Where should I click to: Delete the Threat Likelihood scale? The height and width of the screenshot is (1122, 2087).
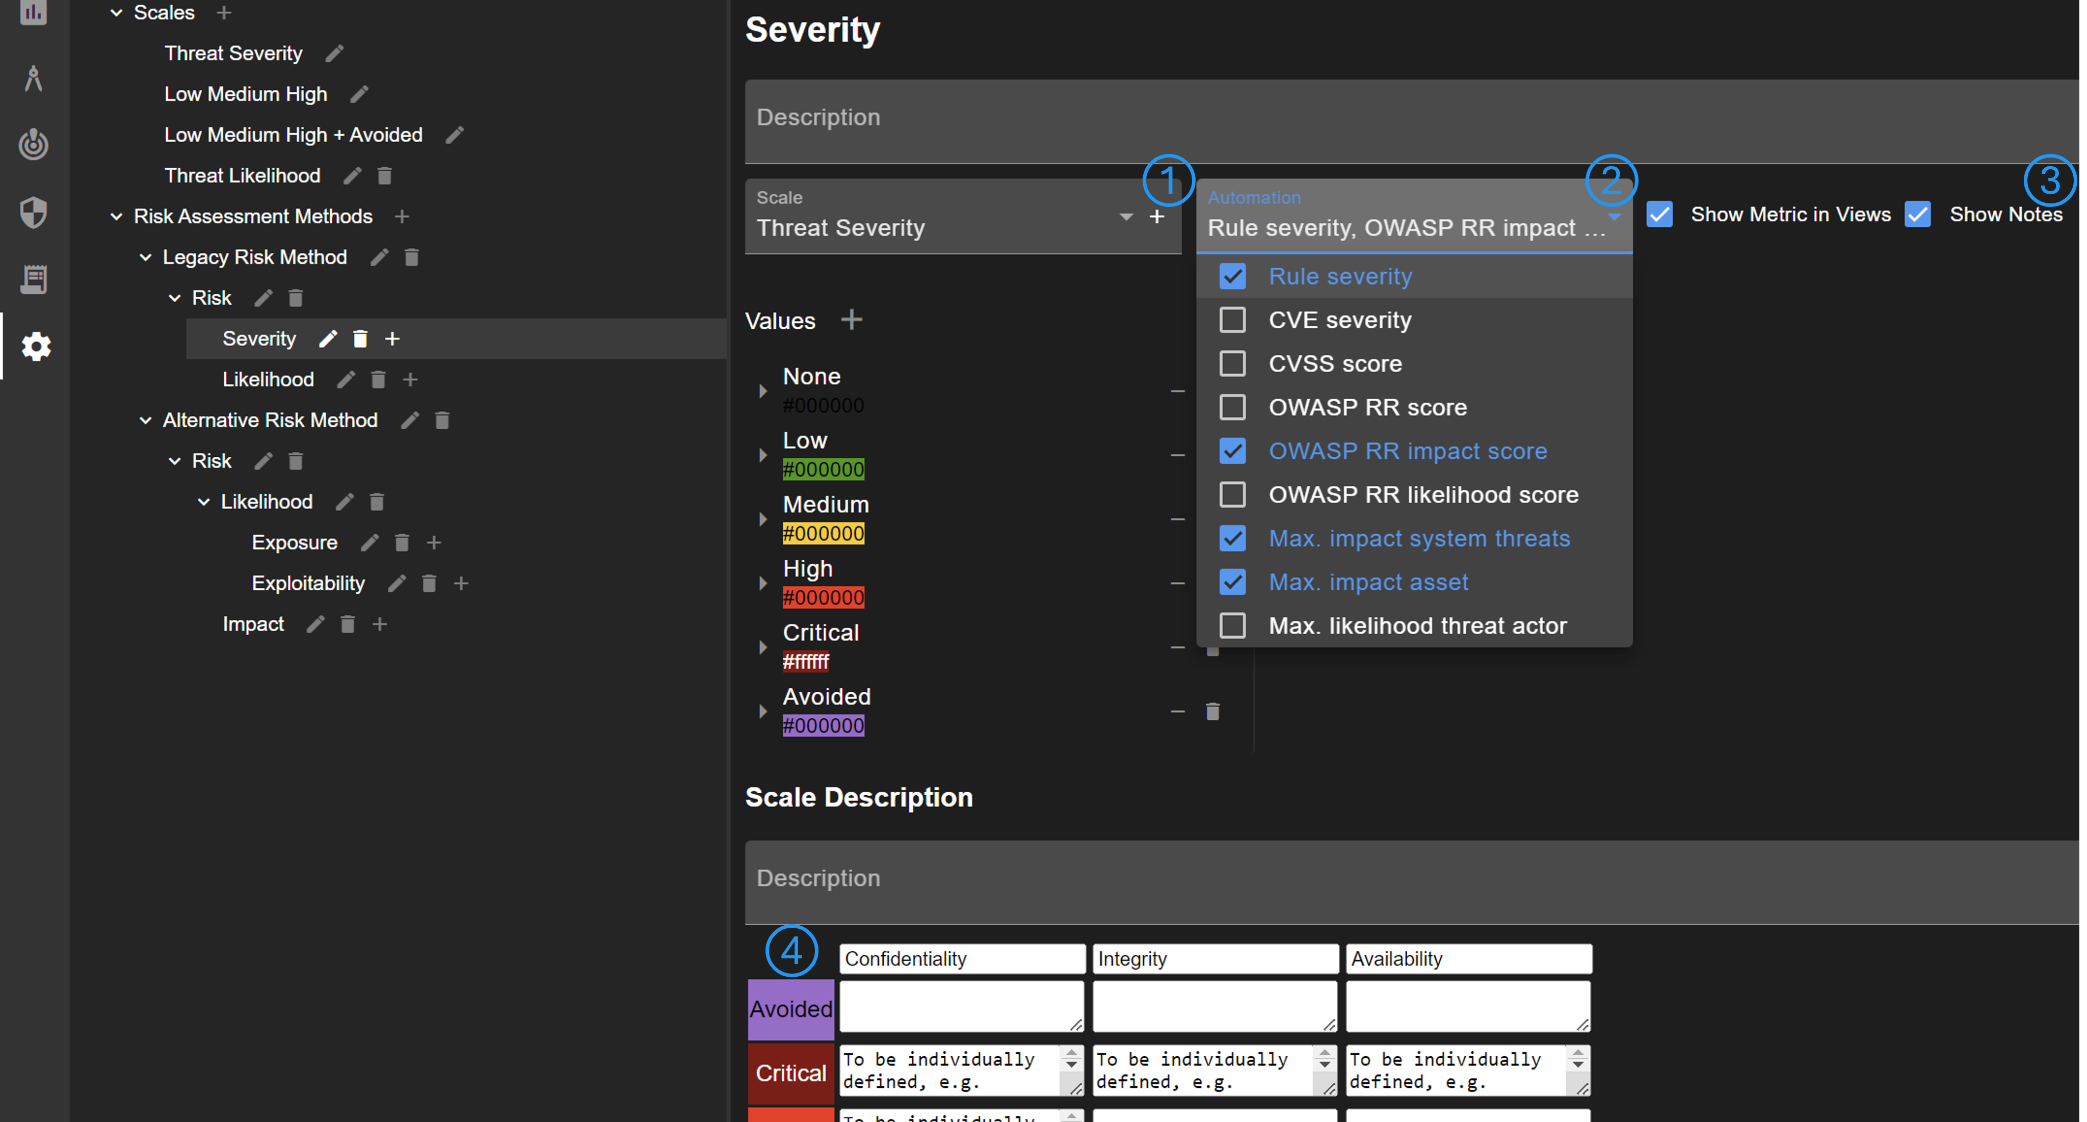click(385, 176)
